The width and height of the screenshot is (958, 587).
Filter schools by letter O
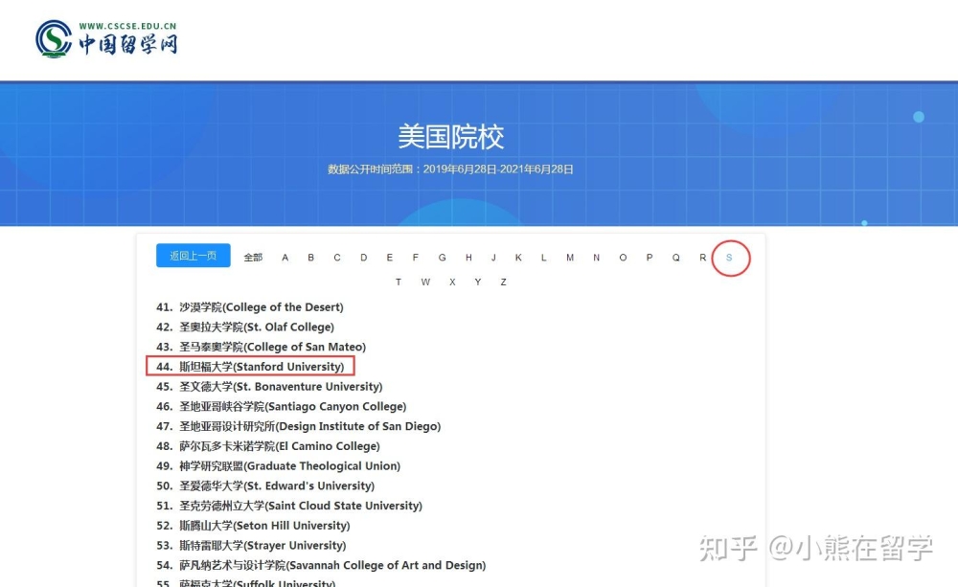[x=623, y=258]
